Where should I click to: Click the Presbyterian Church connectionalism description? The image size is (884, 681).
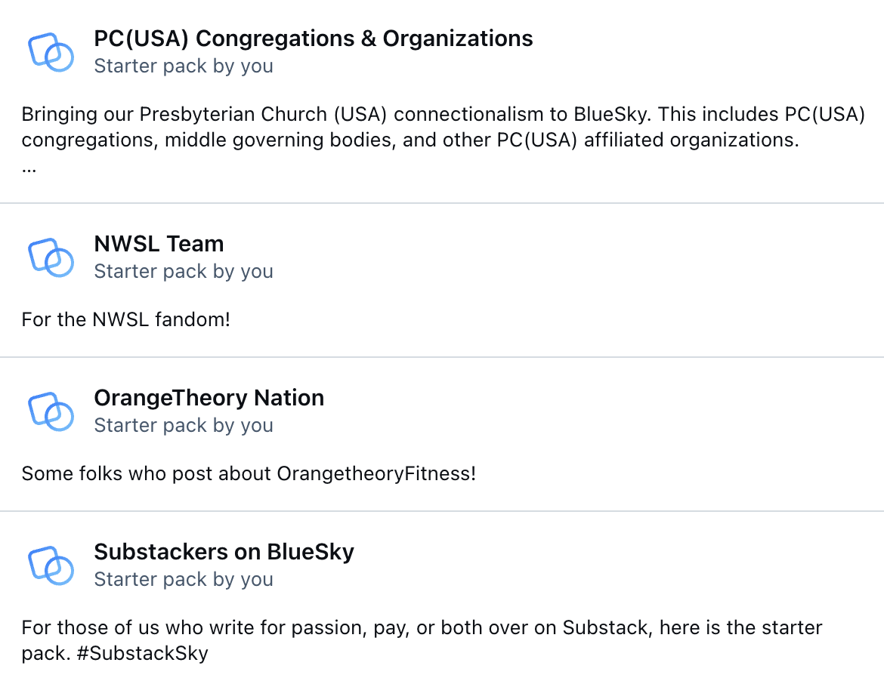point(443,114)
